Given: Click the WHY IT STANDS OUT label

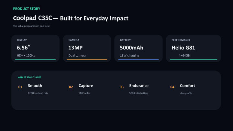Looking at the screenshot, I should 29,77.
